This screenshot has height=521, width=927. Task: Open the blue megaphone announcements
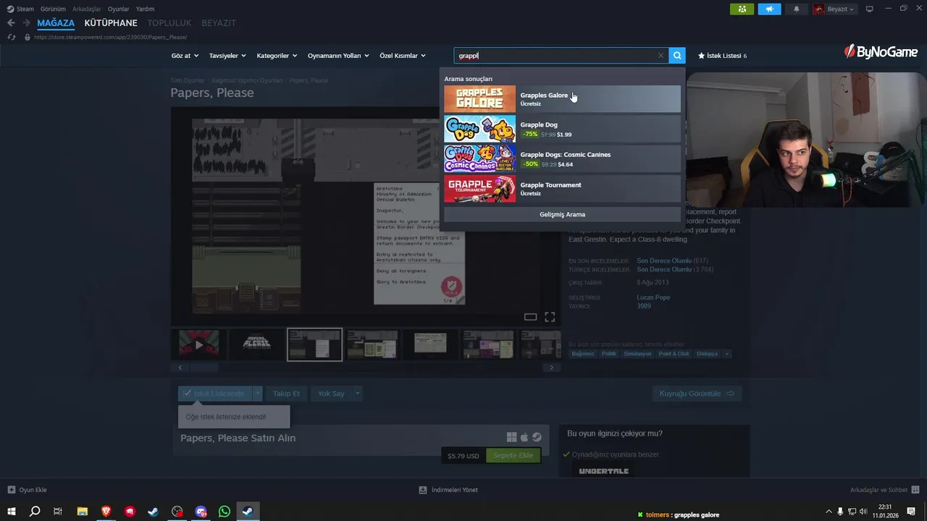pyautogui.click(x=769, y=9)
